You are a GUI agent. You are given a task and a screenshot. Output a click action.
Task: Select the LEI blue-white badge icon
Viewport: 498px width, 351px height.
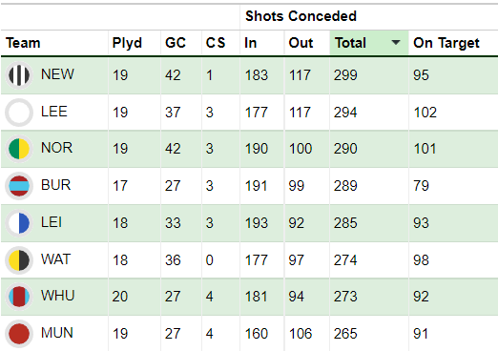click(x=19, y=223)
